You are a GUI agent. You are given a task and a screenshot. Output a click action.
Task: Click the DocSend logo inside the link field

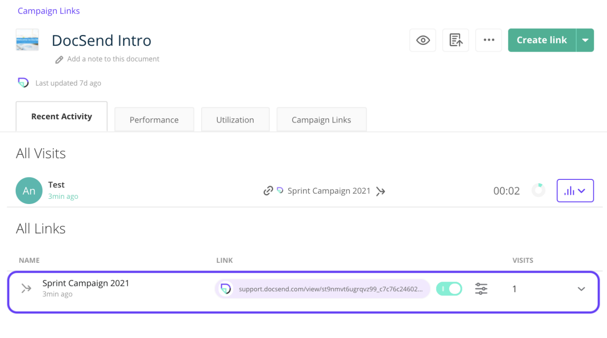[x=226, y=289]
